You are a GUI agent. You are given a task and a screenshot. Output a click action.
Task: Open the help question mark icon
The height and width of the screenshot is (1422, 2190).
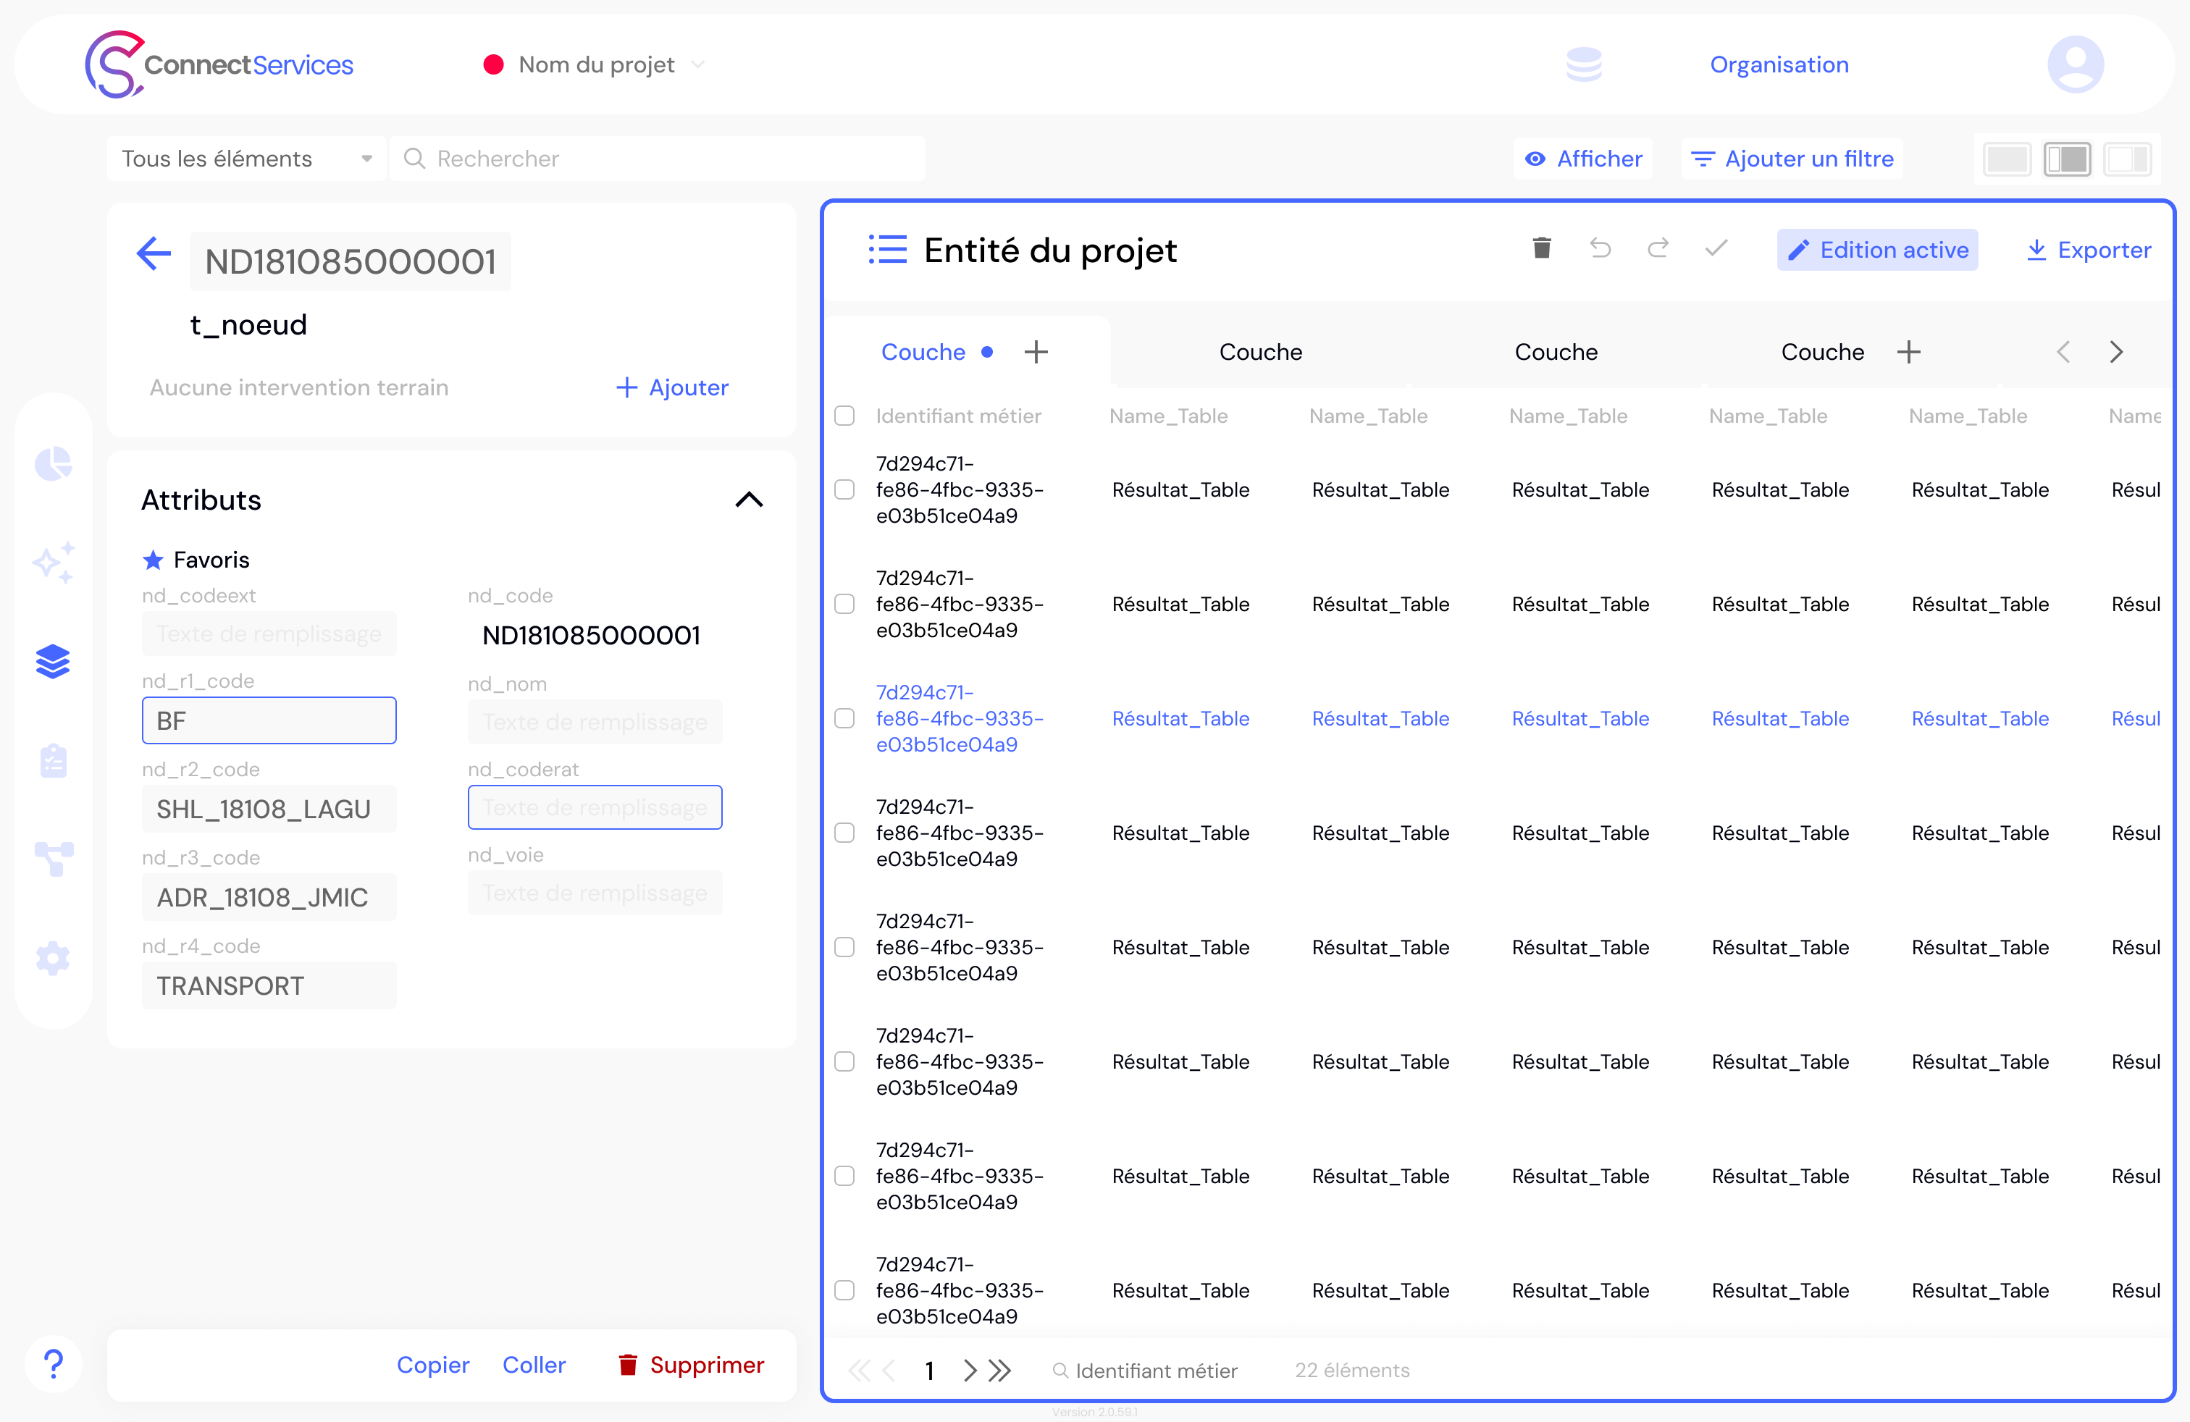(54, 1363)
